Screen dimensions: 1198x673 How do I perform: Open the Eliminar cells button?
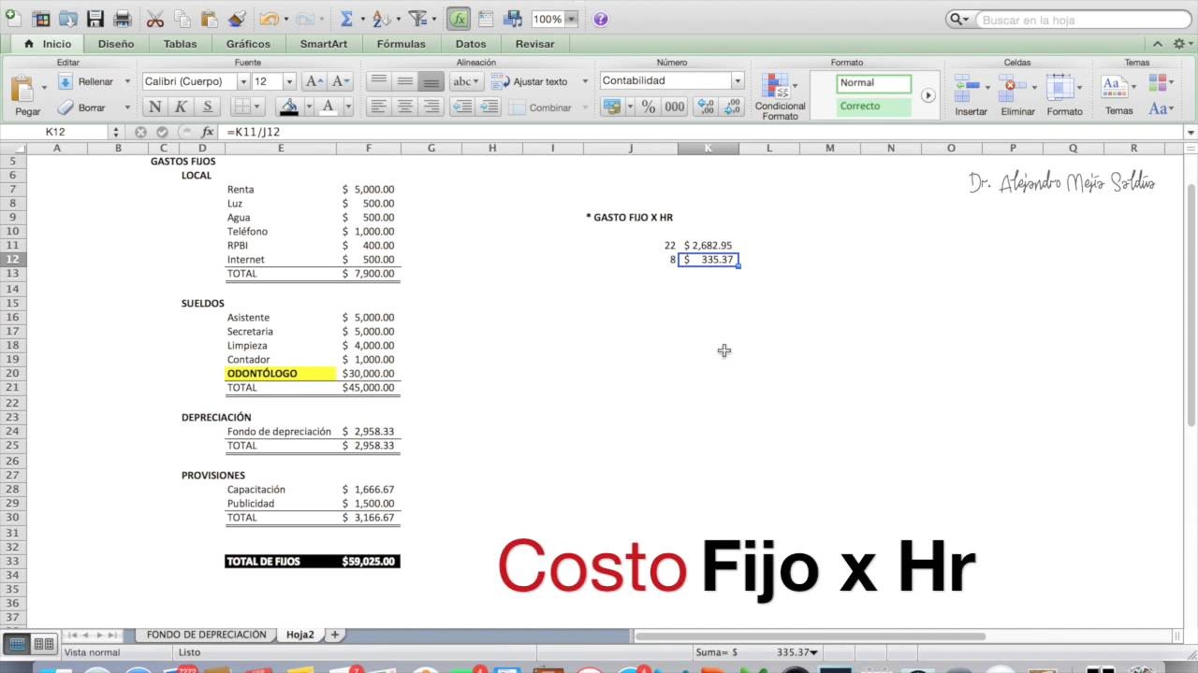coord(1017,95)
